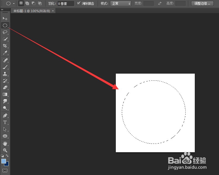Select the Brush tool
The width and height of the screenshot is (219, 175).
coord(5,67)
